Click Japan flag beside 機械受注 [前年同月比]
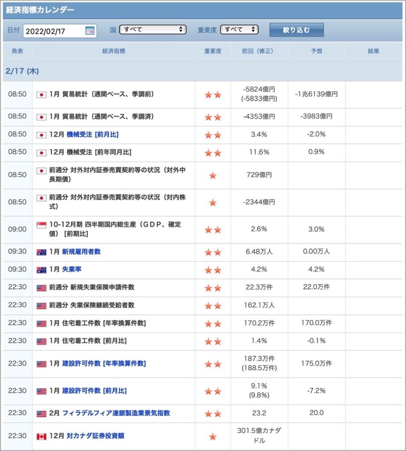 [x=41, y=153]
